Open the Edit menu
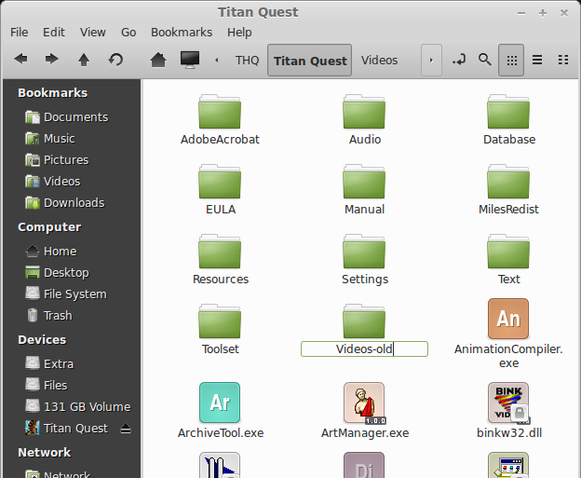Viewport: 581px width, 478px height. coord(54,33)
